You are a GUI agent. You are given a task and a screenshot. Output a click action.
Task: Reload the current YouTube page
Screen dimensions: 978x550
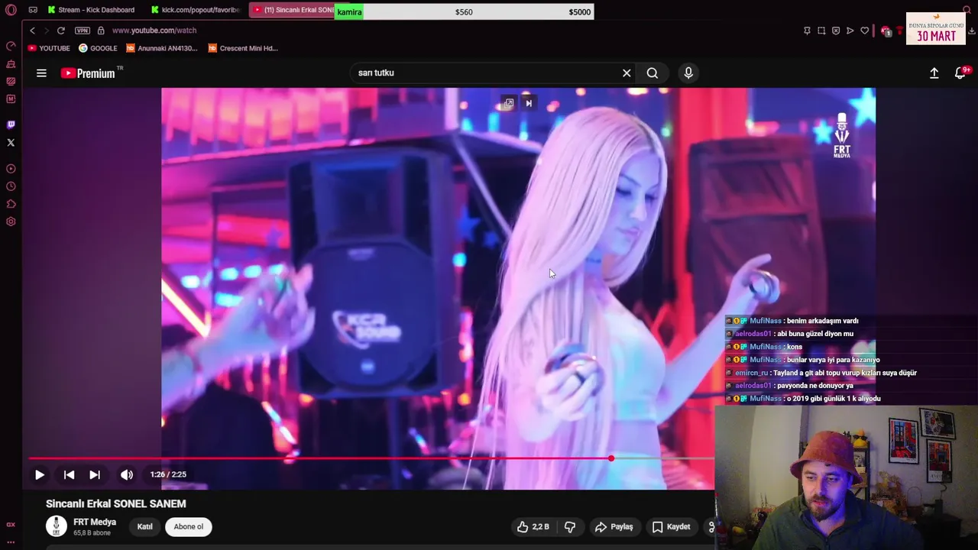click(x=61, y=31)
